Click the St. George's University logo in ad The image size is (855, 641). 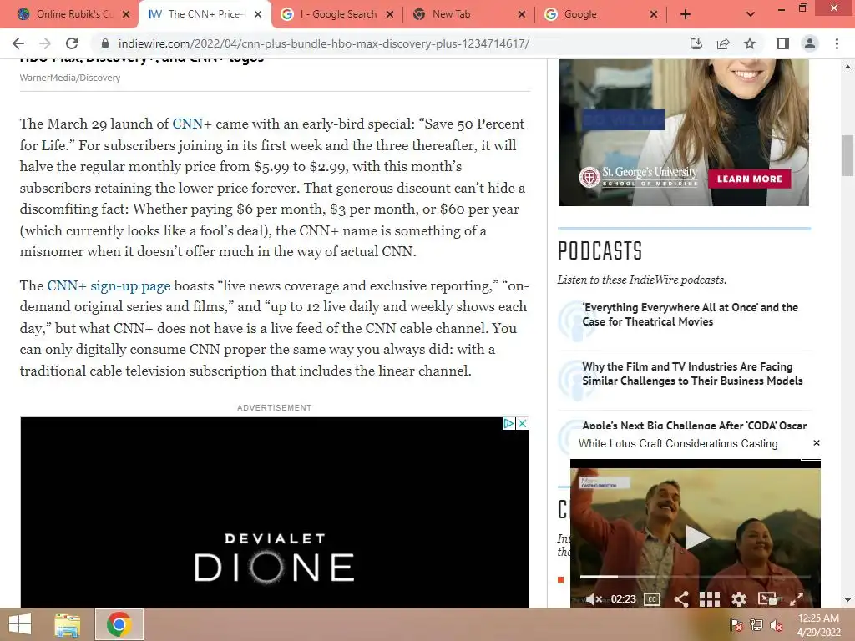pyautogui.click(x=639, y=177)
